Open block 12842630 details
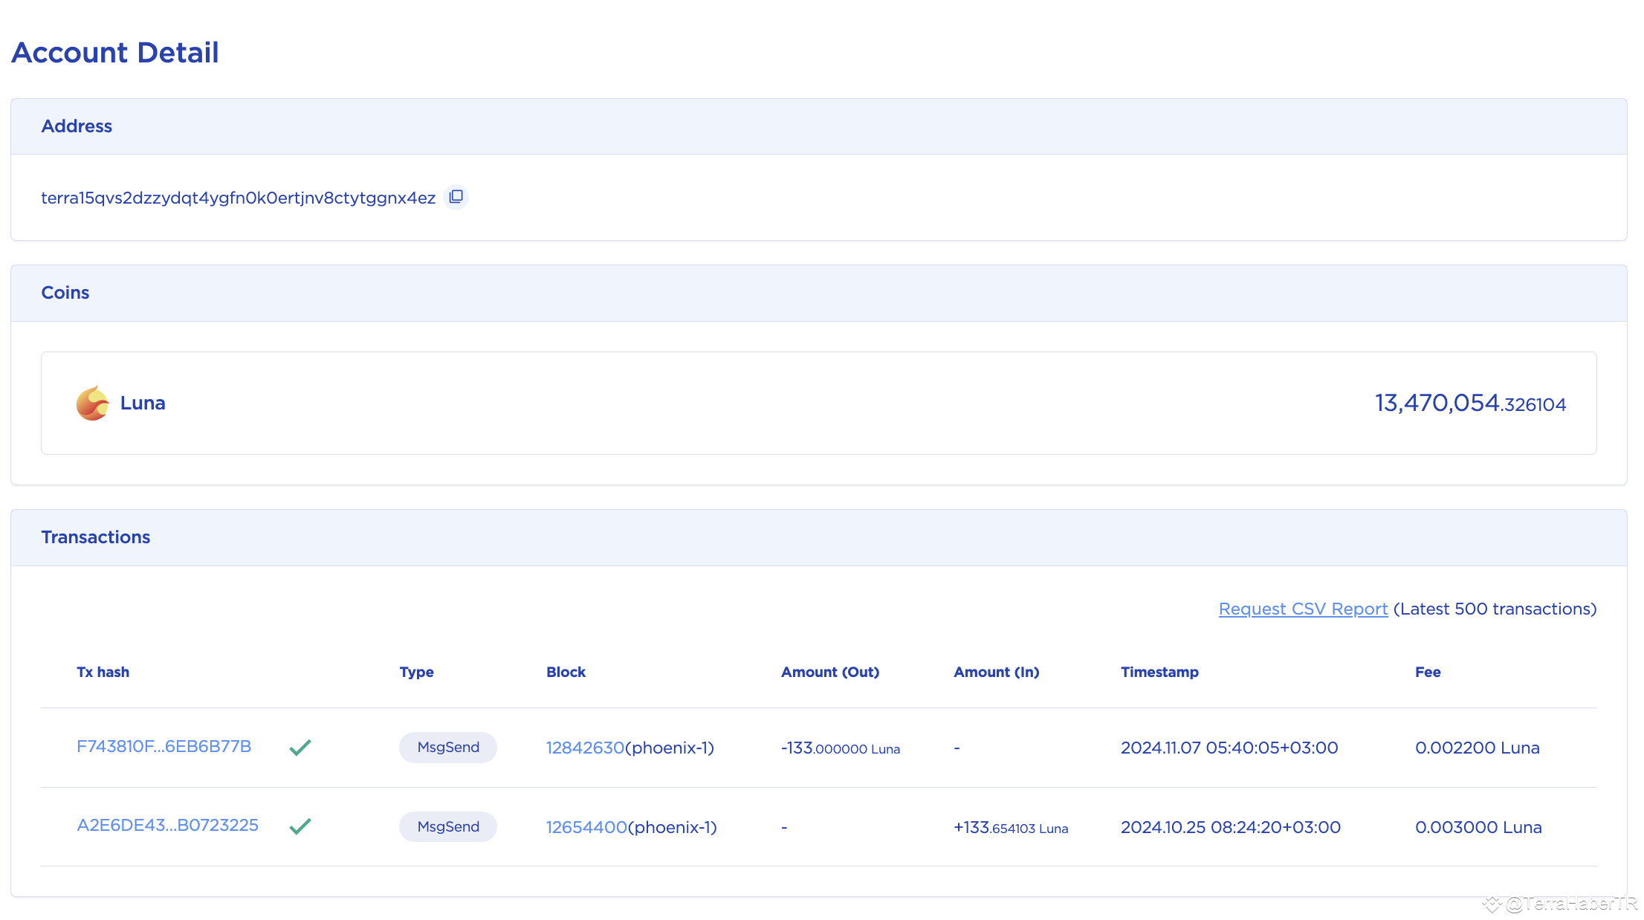 coord(585,748)
